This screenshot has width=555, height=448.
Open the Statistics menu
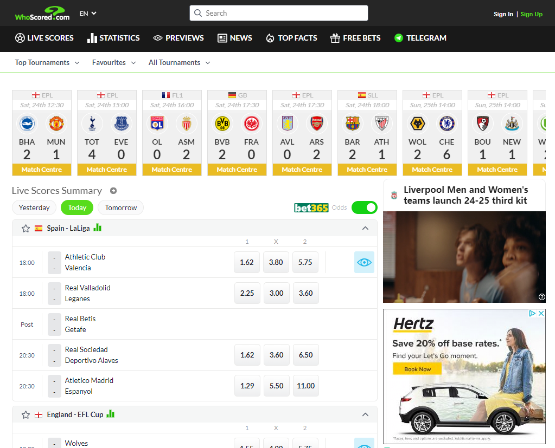coord(113,38)
